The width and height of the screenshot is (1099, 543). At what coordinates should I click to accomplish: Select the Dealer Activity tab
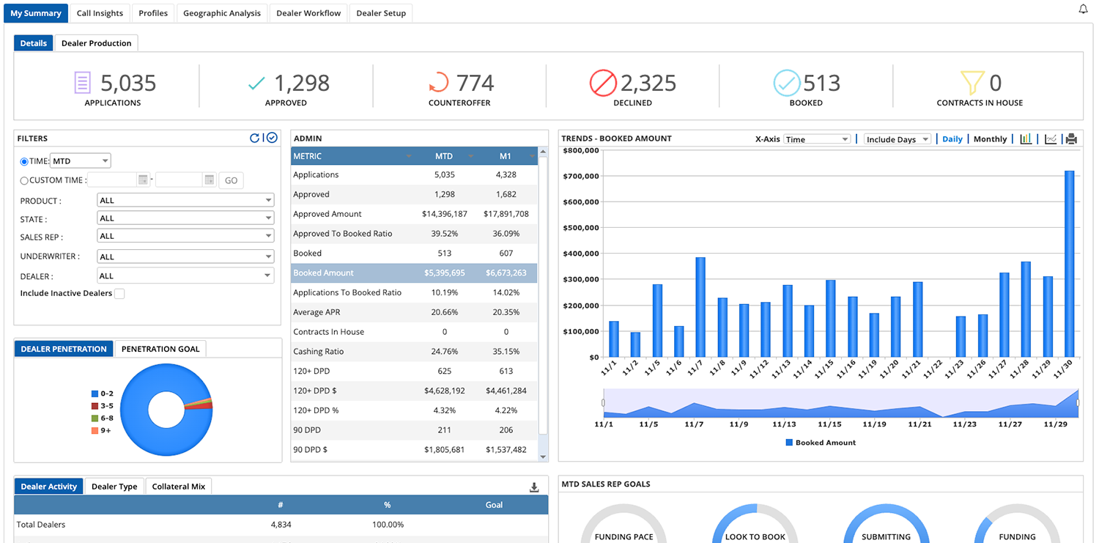[49, 487]
